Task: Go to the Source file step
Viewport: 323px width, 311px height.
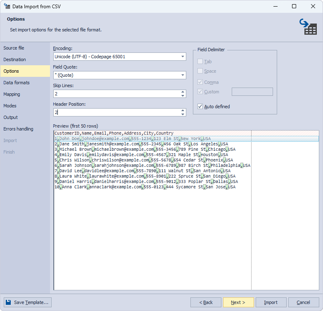Action: [x=25, y=48]
